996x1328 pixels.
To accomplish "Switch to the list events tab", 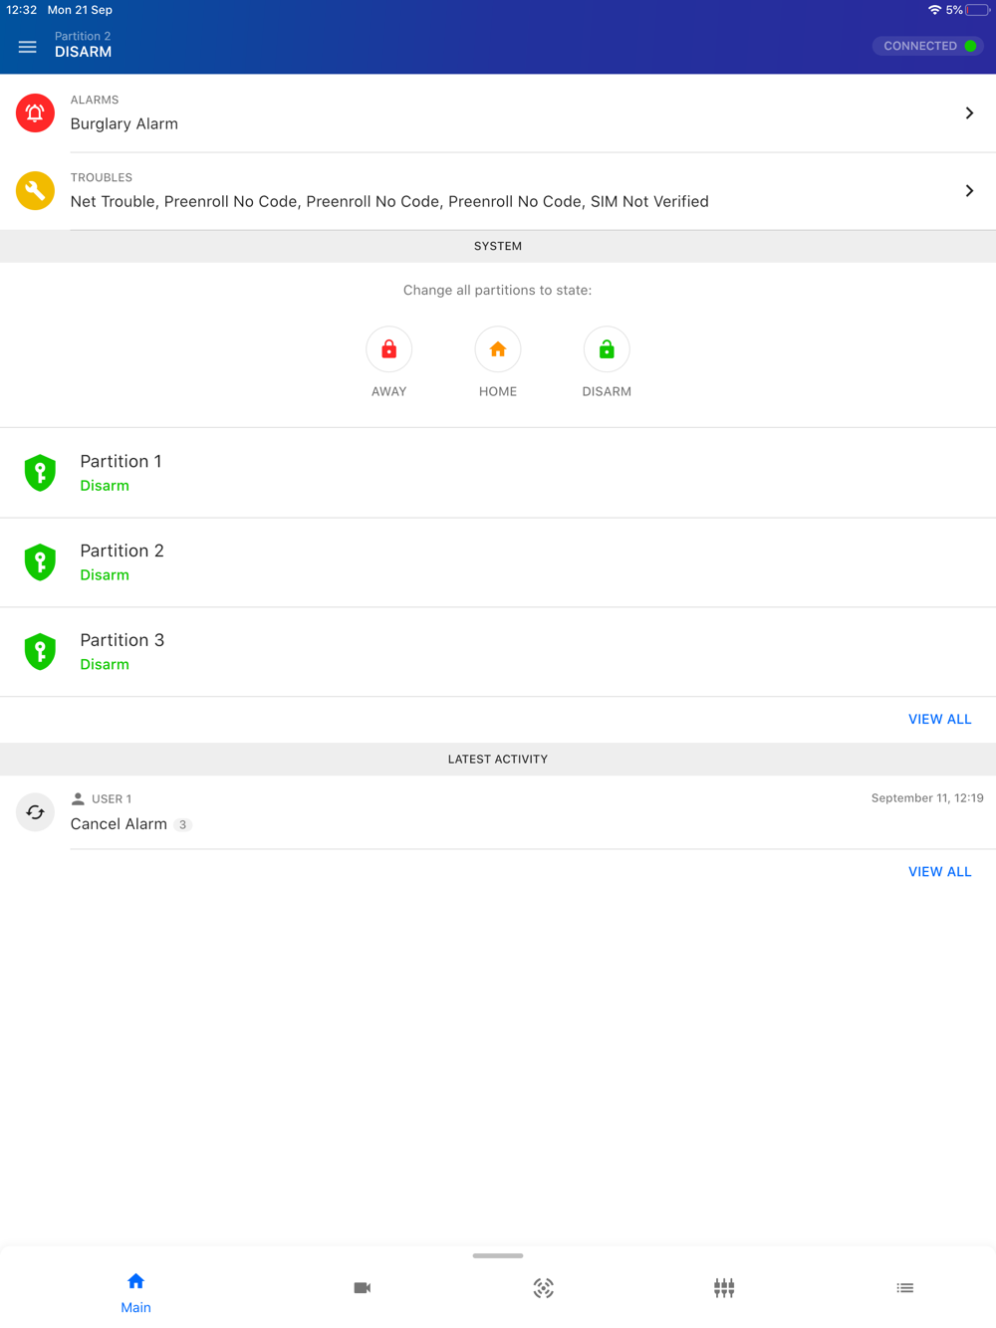I will (x=904, y=1288).
